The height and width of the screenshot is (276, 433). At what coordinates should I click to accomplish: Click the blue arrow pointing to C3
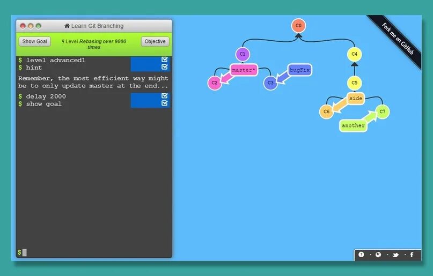click(283, 78)
